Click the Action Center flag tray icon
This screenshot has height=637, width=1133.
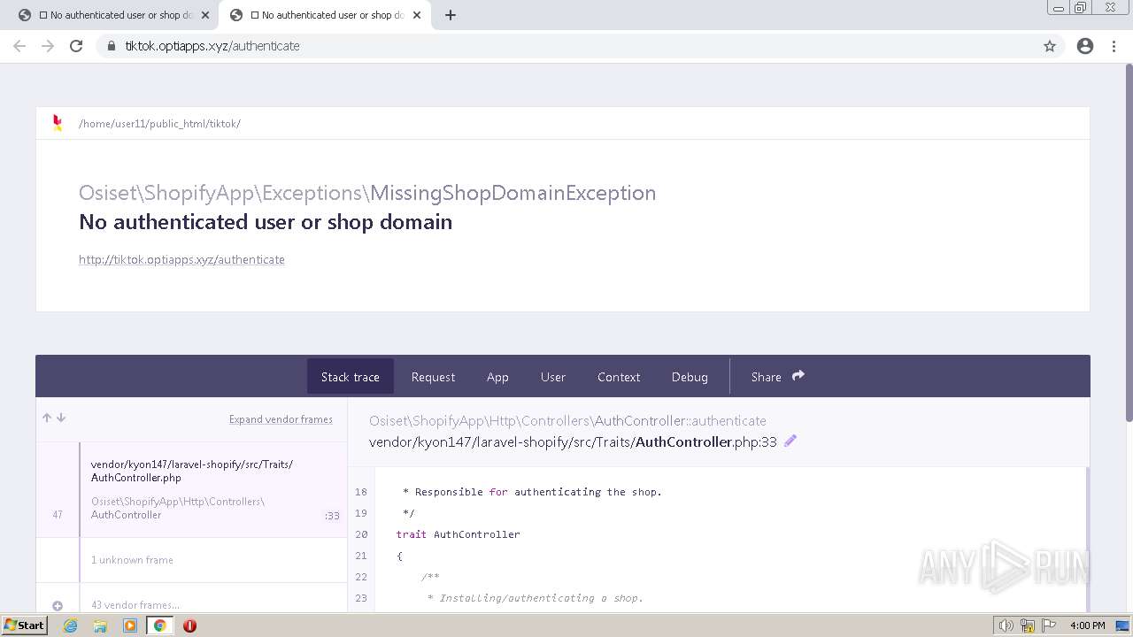(x=1049, y=625)
